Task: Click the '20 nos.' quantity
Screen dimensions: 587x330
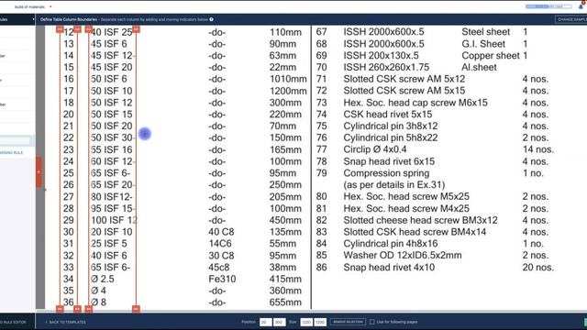Action: point(538,267)
